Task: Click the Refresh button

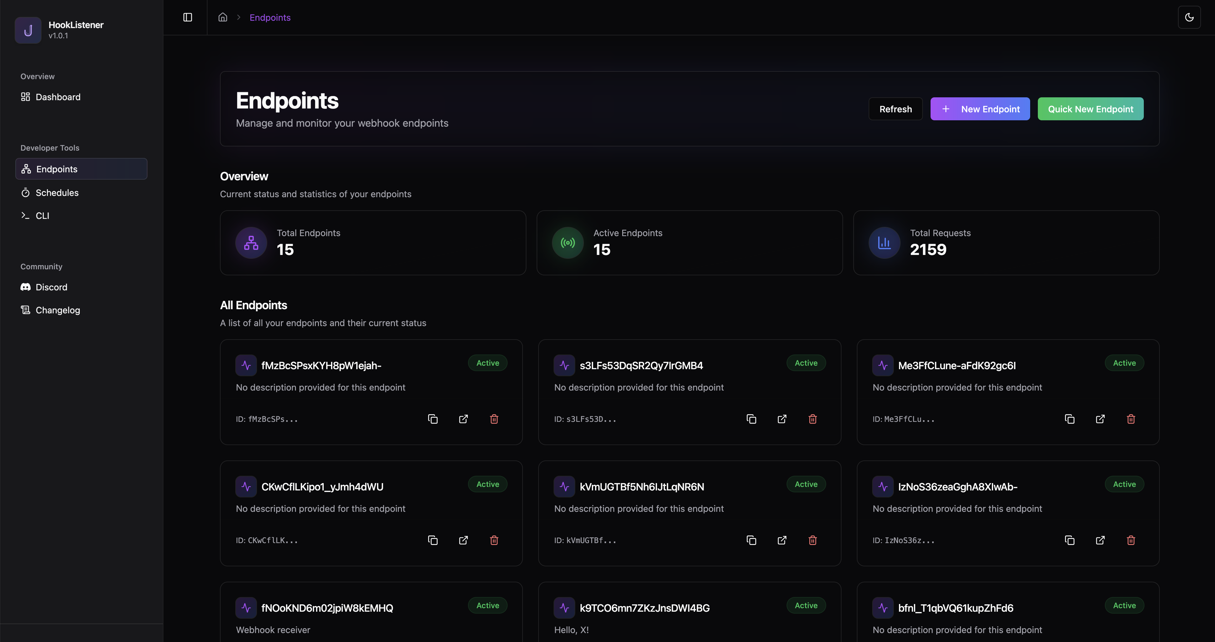Action: pyautogui.click(x=895, y=109)
